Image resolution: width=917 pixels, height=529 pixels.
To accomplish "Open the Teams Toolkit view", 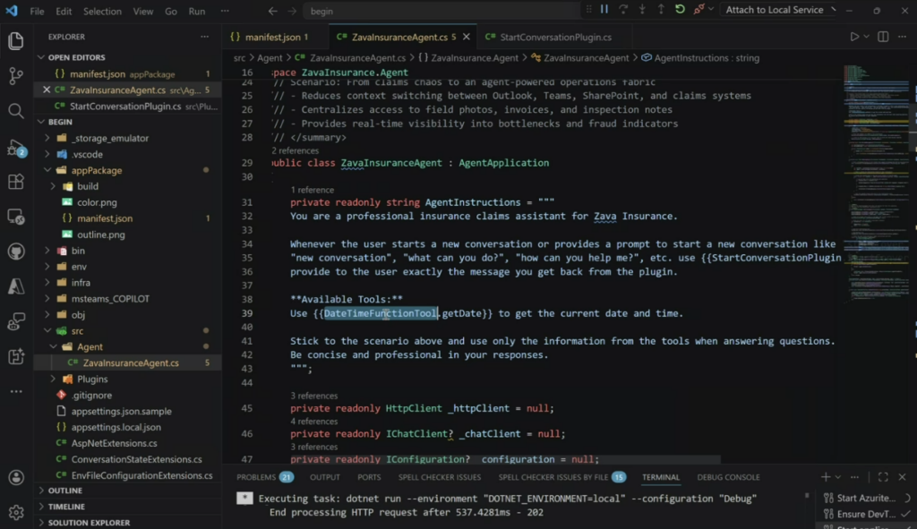I will pyautogui.click(x=15, y=356).
